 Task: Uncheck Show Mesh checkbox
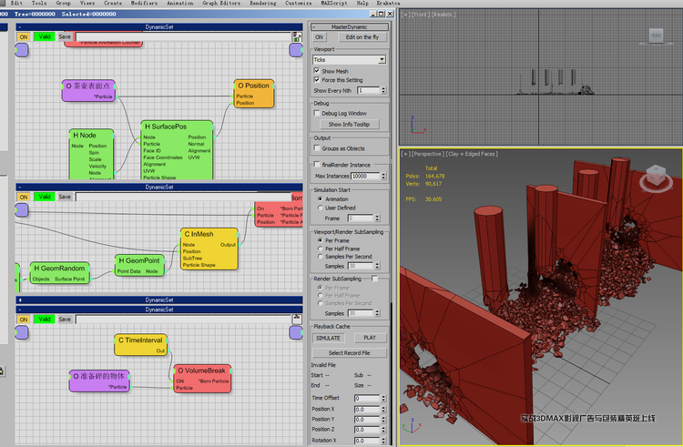point(317,70)
